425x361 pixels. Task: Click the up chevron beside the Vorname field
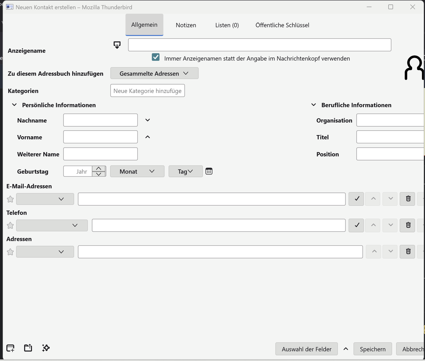[x=148, y=137]
